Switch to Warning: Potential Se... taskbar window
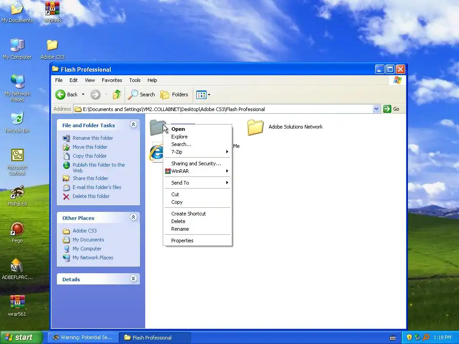 click(83, 337)
